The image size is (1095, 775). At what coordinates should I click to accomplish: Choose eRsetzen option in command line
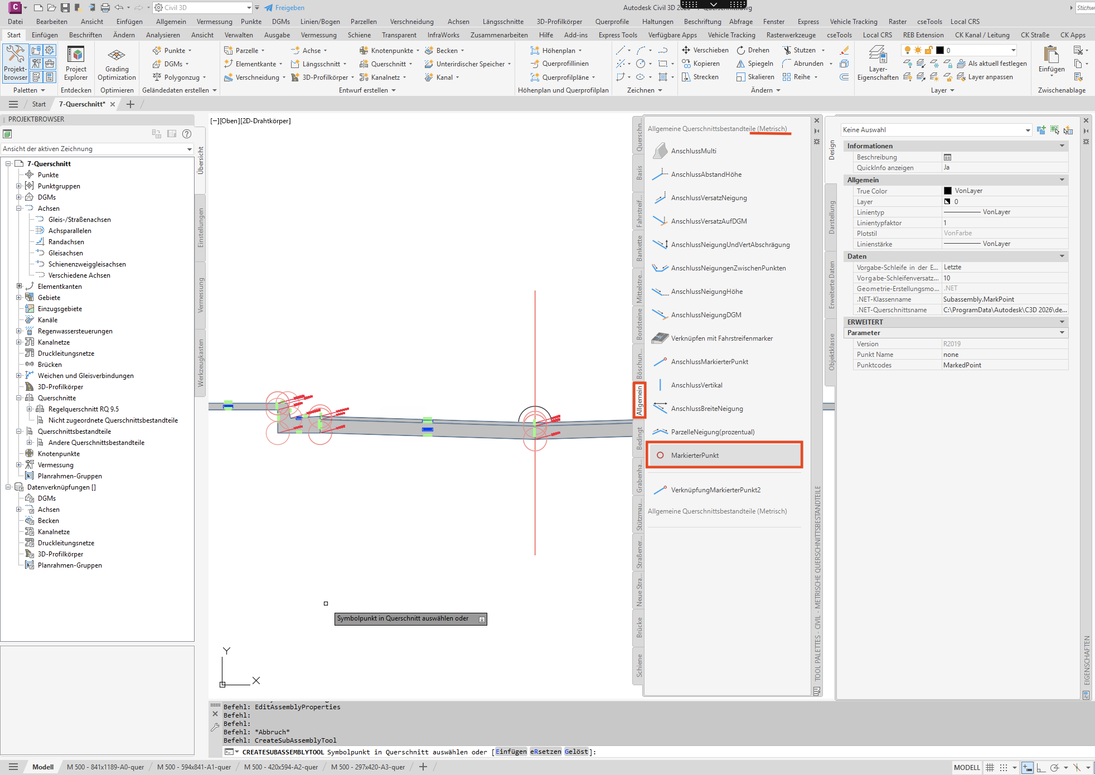(x=546, y=752)
